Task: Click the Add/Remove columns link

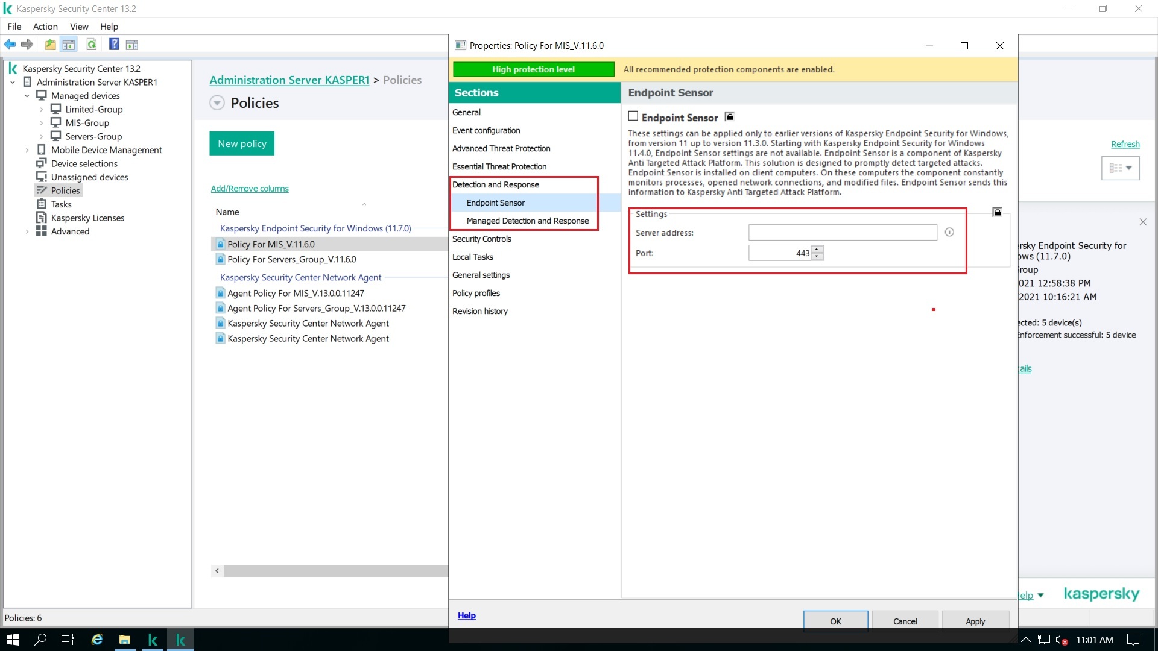Action: coord(250,189)
